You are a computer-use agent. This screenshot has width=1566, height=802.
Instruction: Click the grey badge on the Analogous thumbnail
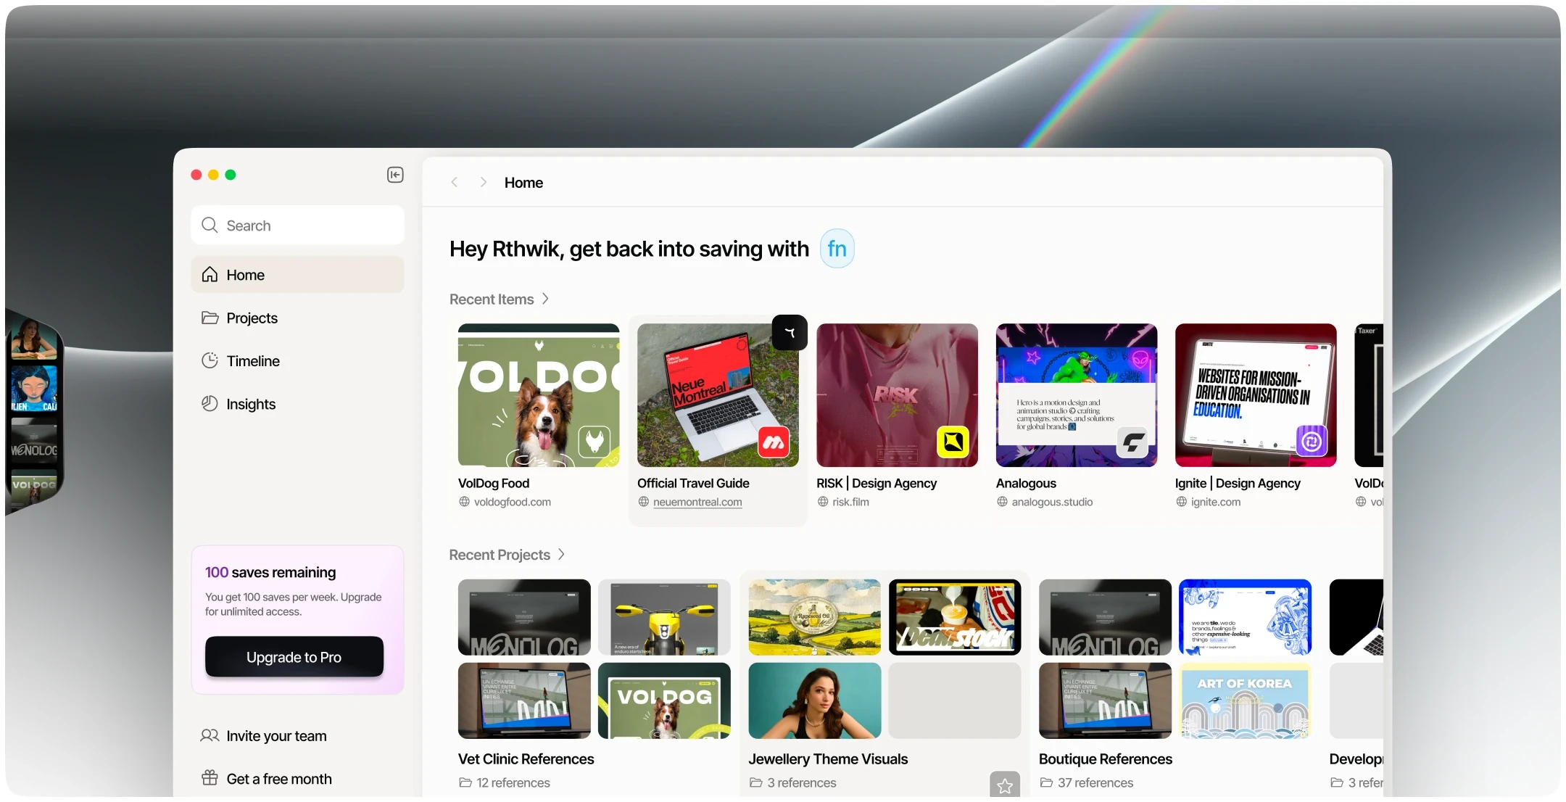point(1132,442)
